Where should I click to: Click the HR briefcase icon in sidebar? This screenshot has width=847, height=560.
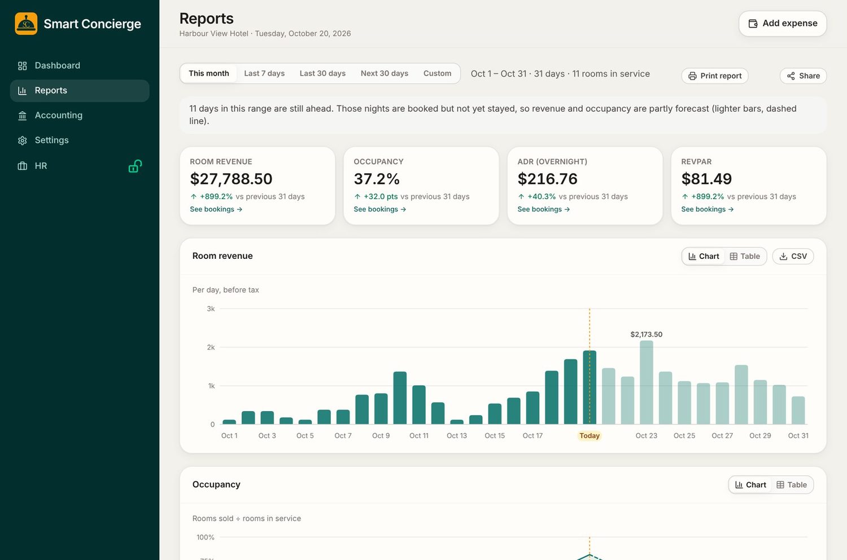click(x=23, y=166)
